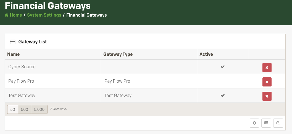Click the copy documents icon

pyautogui.click(x=278, y=123)
